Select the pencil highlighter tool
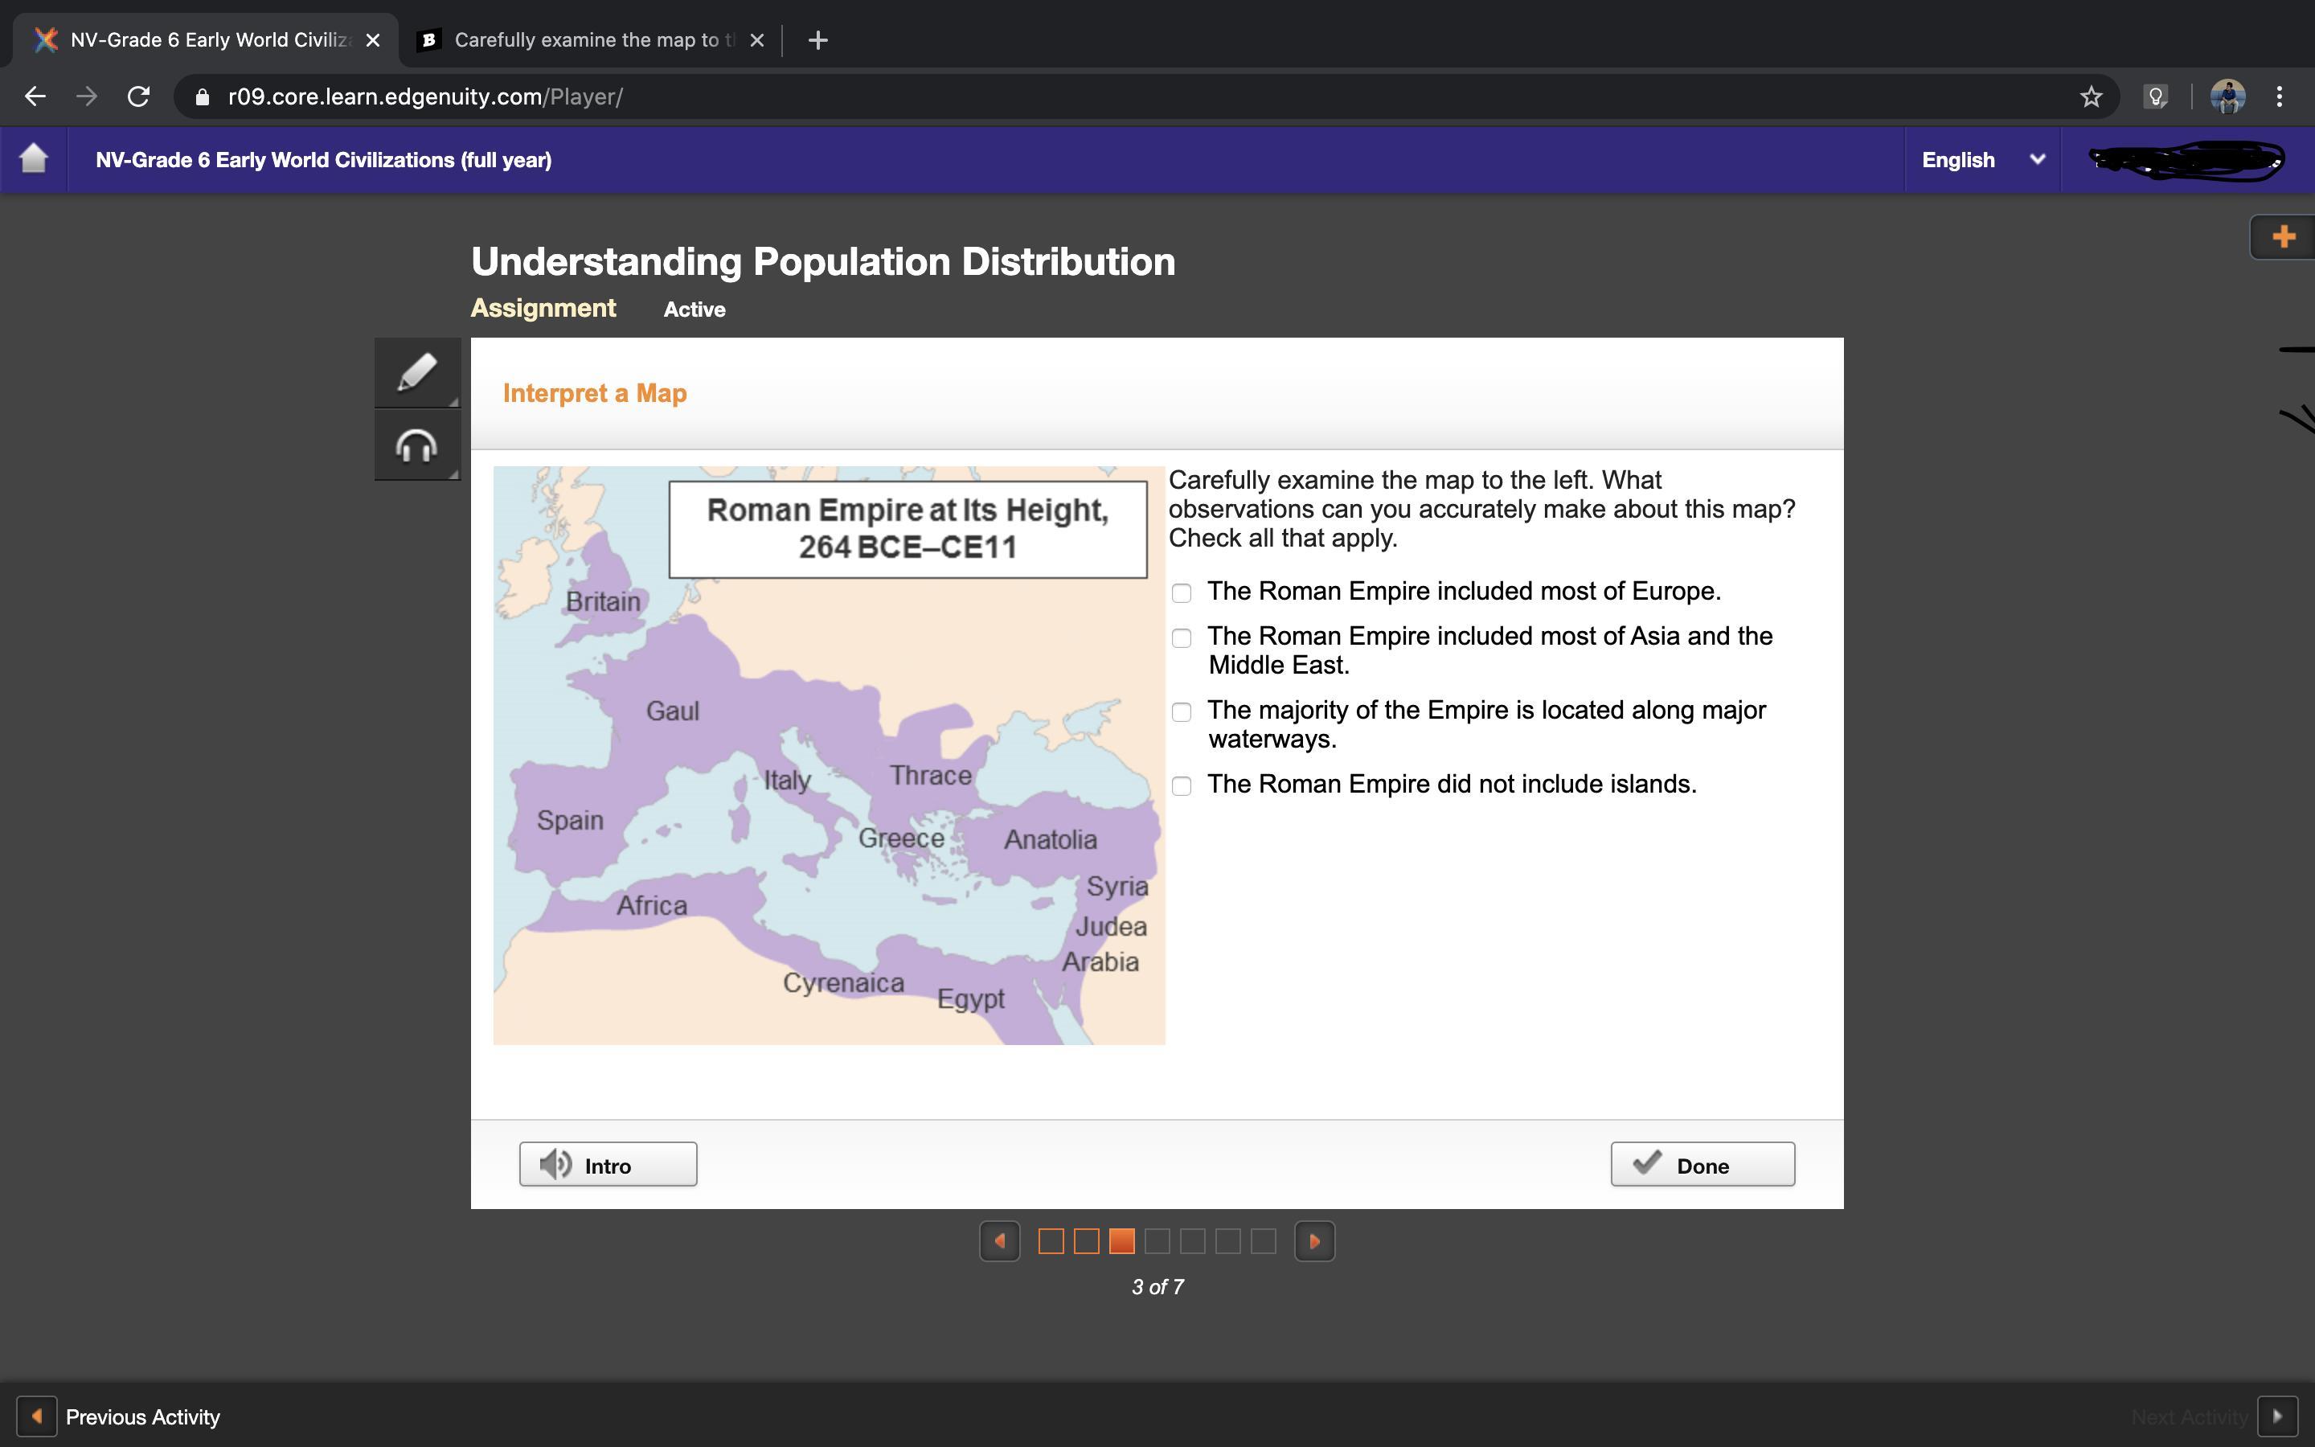Image resolution: width=2315 pixels, height=1447 pixels. click(416, 372)
